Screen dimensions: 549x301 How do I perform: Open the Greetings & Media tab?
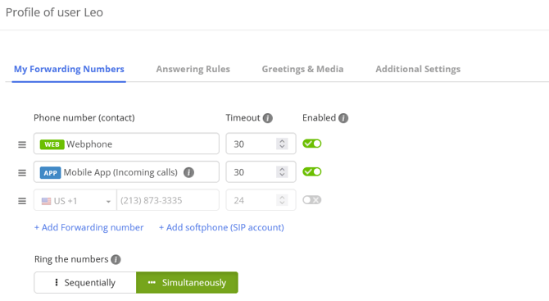(302, 69)
